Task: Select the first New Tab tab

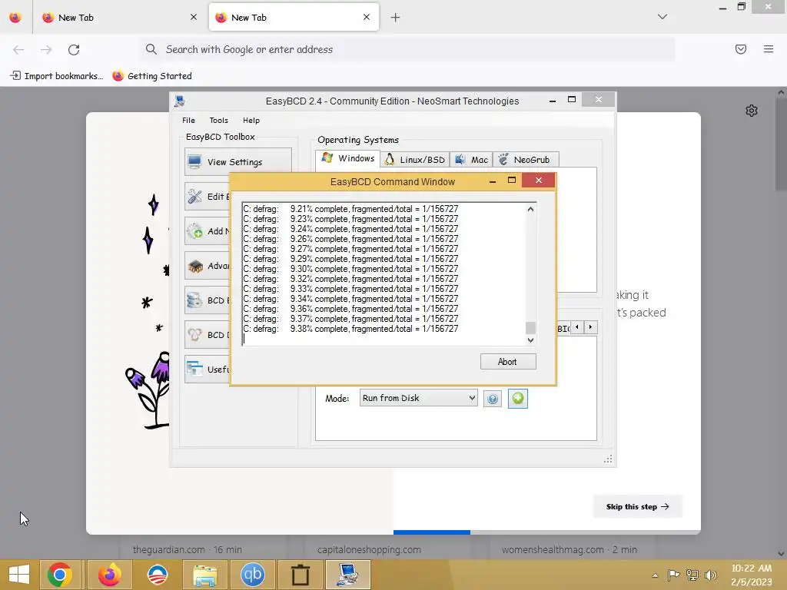Action: coord(119,18)
